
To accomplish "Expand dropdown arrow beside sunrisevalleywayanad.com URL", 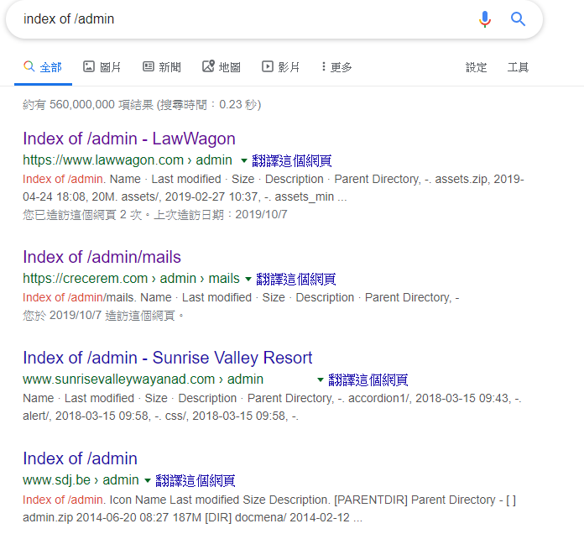I will coord(321,380).
